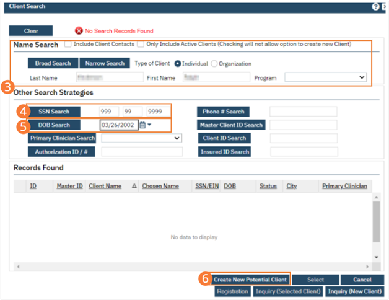389x300 pixels.
Task: Click the records list vertical scrollbar
Action: [x=375, y=229]
